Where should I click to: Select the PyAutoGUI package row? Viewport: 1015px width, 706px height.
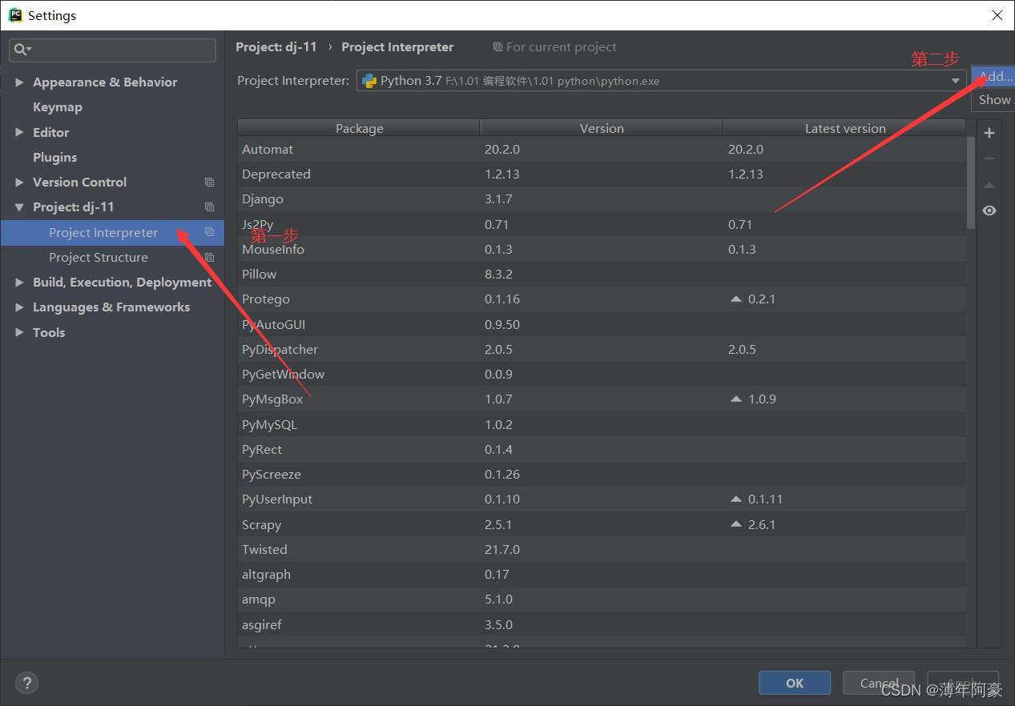(602, 325)
